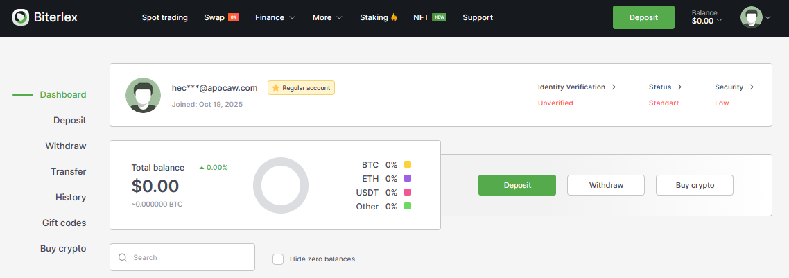Click the balance donut chart
The height and width of the screenshot is (278, 789).
(x=280, y=185)
